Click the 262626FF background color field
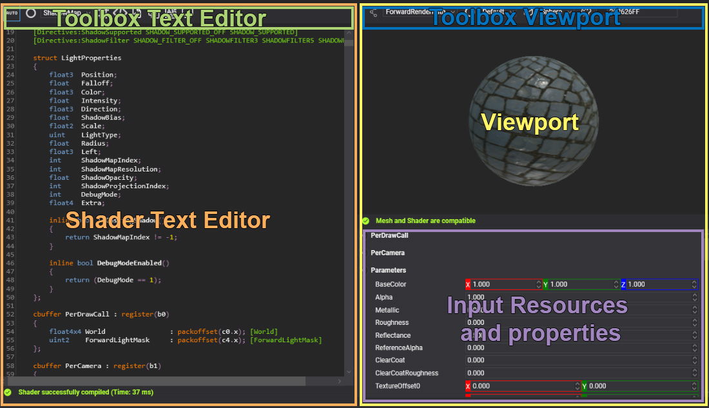The height and width of the screenshot is (408, 709). 638,12
